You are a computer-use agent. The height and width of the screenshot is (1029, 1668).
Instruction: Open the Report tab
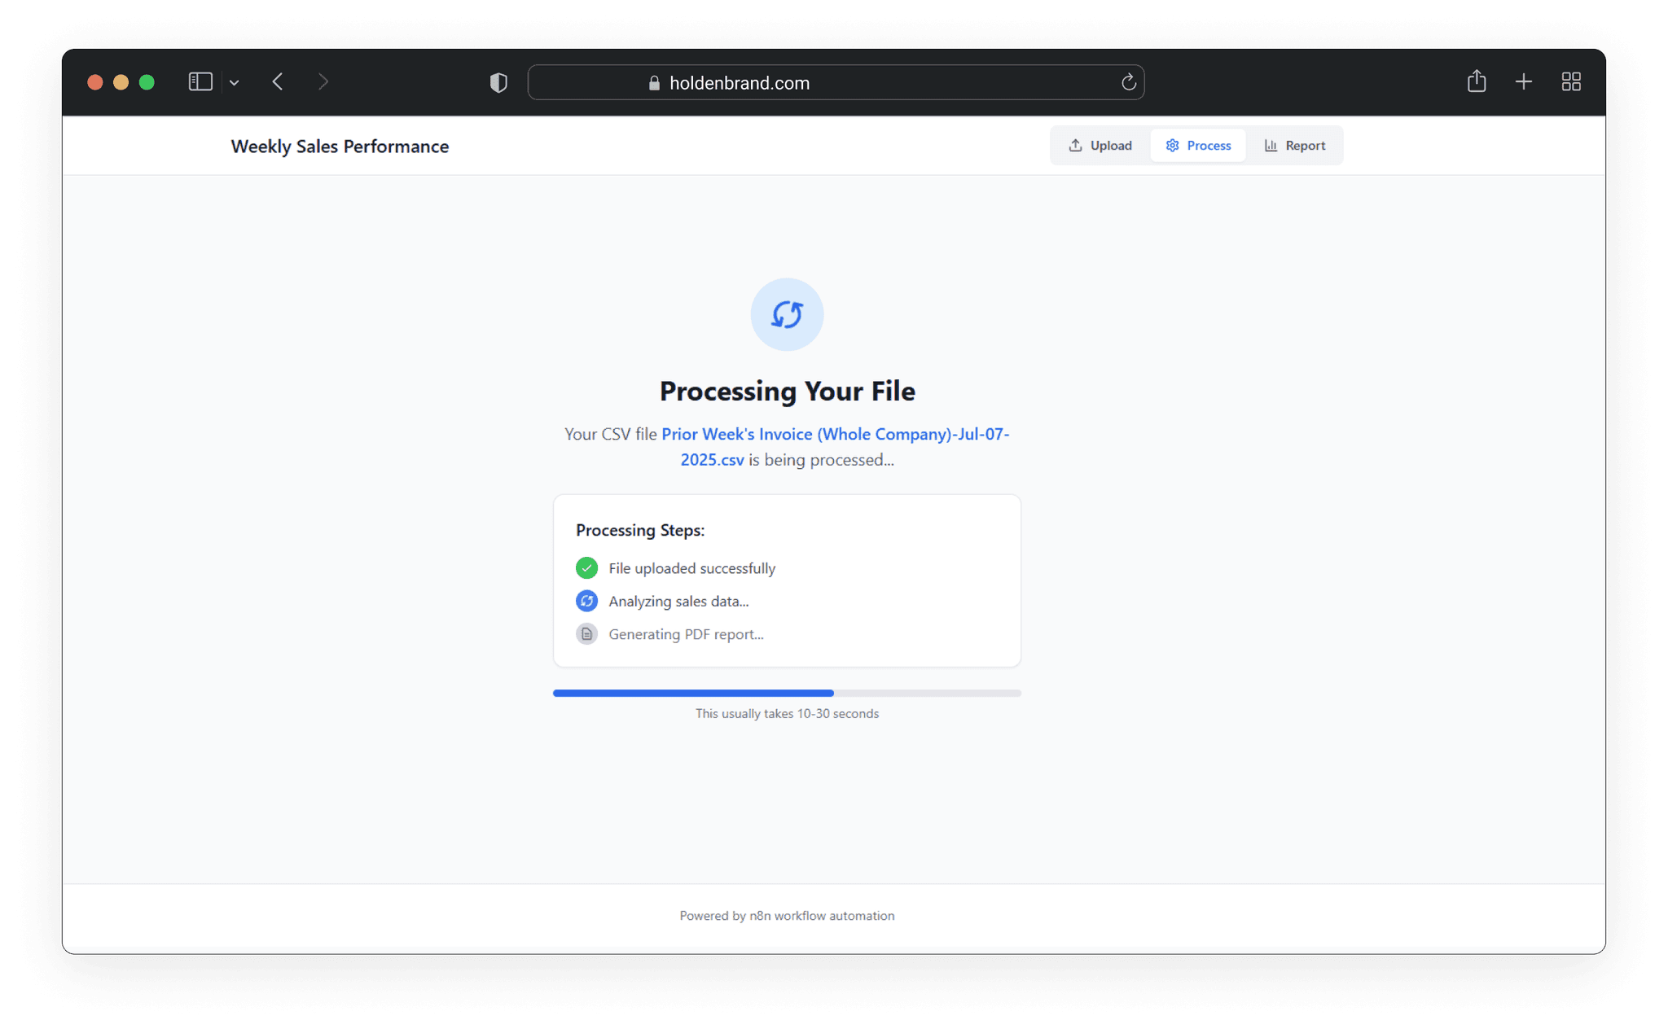coord(1294,146)
